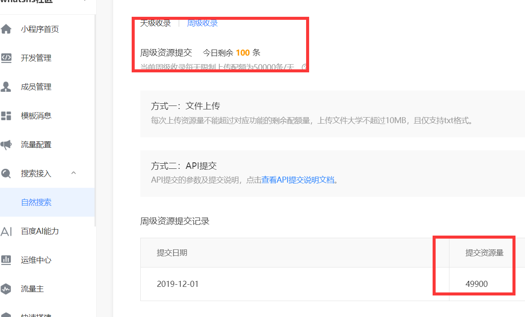Viewport: 525px width, 317px height.
Task: Click the code icon for 开发管理
Action: tap(6, 58)
